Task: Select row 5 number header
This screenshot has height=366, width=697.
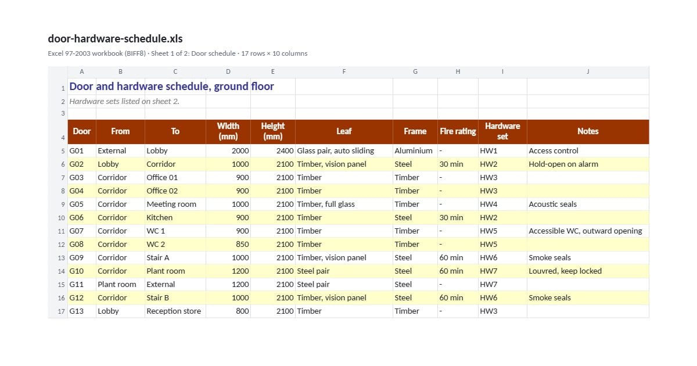Action: tap(58, 151)
